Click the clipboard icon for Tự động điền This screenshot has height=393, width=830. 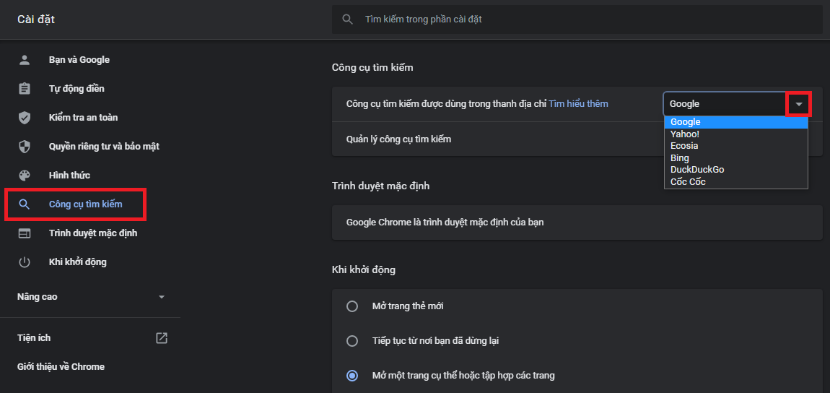tap(25, 89)
